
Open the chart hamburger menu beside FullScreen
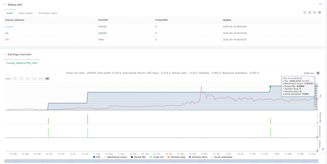coord(318,73)
